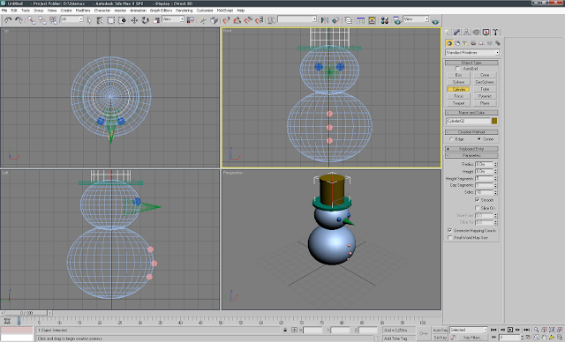
Task: Open the Modifiers menu
Action: point(83,11)
